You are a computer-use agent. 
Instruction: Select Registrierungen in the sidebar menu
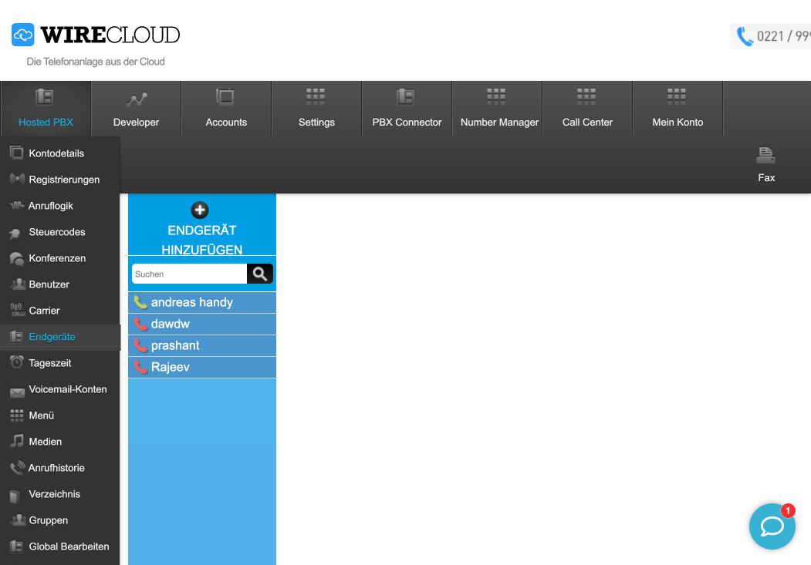(64, 180)
